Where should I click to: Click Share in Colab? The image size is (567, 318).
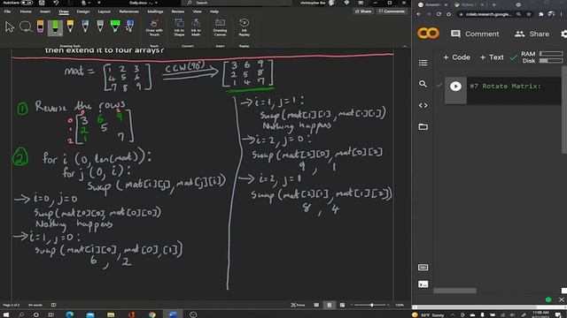pos(532,34)
